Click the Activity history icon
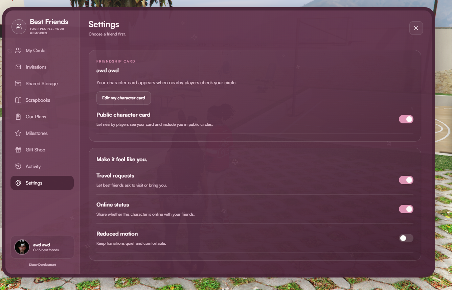The width and height of the screenshot is (452, 290). click(x=18, y=166)
